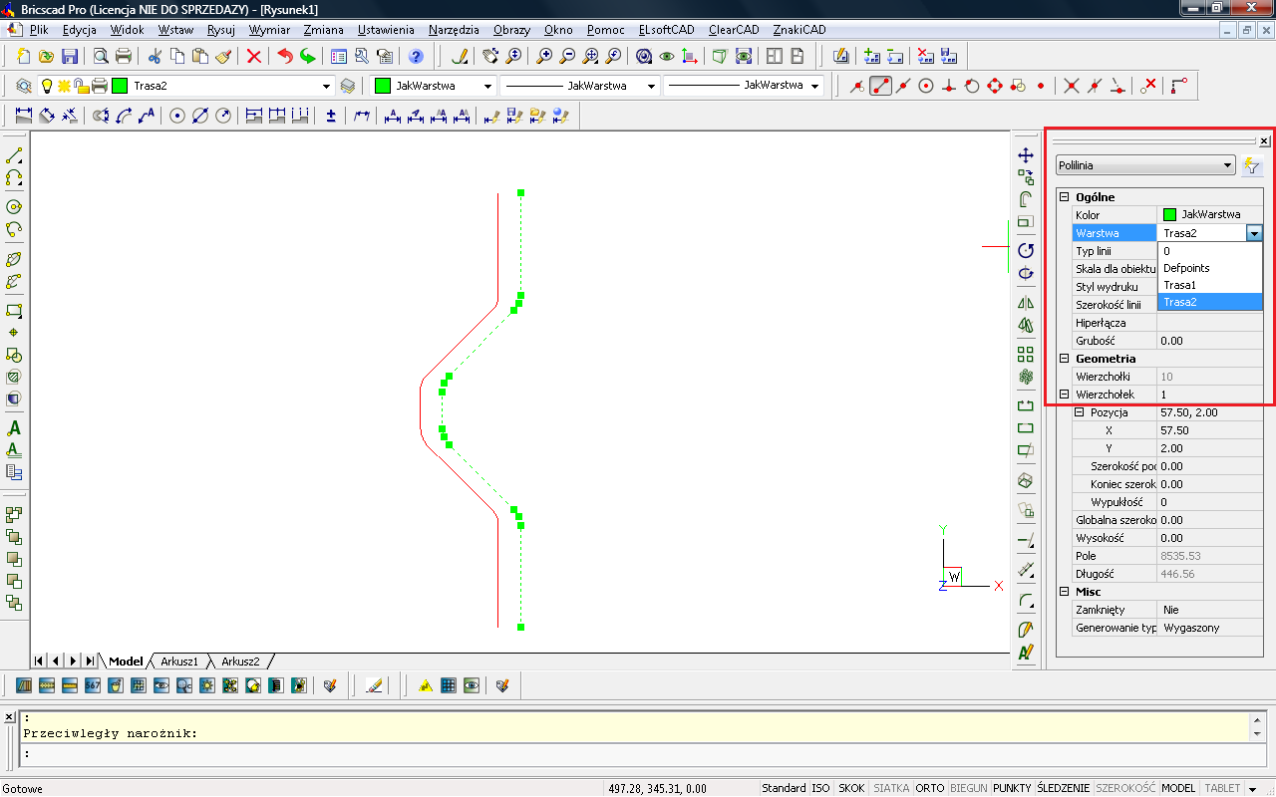
Task: Open the Trasa2 layer dropdown in toolbar
Action: point(326,87)
